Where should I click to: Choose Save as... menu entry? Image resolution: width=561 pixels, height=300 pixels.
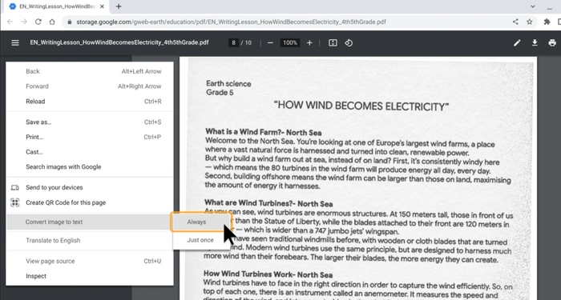tap(90, 122)
